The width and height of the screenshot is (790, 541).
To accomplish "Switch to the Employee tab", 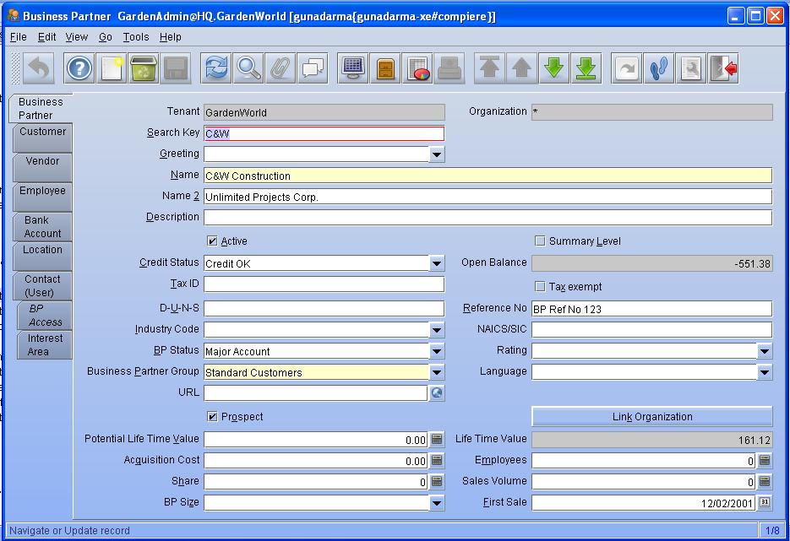I will tap(43, 197).
